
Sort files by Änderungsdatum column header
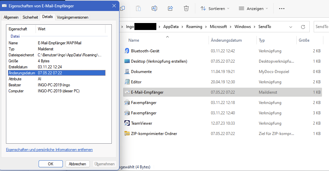point(226,40)
